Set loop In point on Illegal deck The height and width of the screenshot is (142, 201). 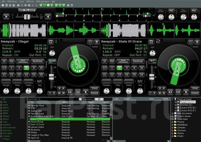pyautogui.click(x=4, y=61)
